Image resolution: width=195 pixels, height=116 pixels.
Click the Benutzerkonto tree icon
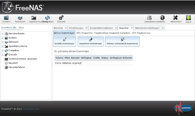[x=6, y=34]
